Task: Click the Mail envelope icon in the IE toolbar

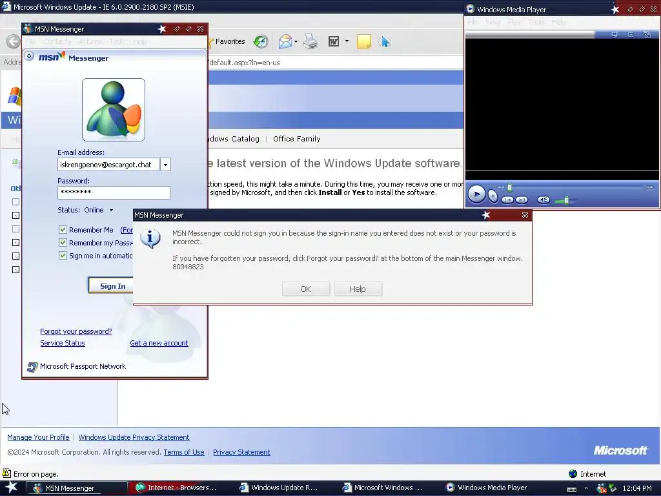Action: [x=285, y=41]
